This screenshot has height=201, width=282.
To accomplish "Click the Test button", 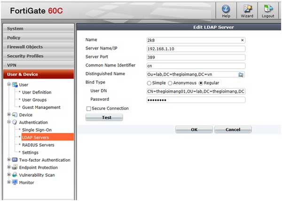I will [104, 117].
